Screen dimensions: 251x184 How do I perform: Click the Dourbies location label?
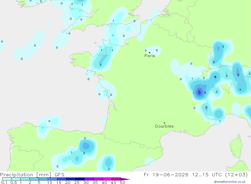(164, 126)
